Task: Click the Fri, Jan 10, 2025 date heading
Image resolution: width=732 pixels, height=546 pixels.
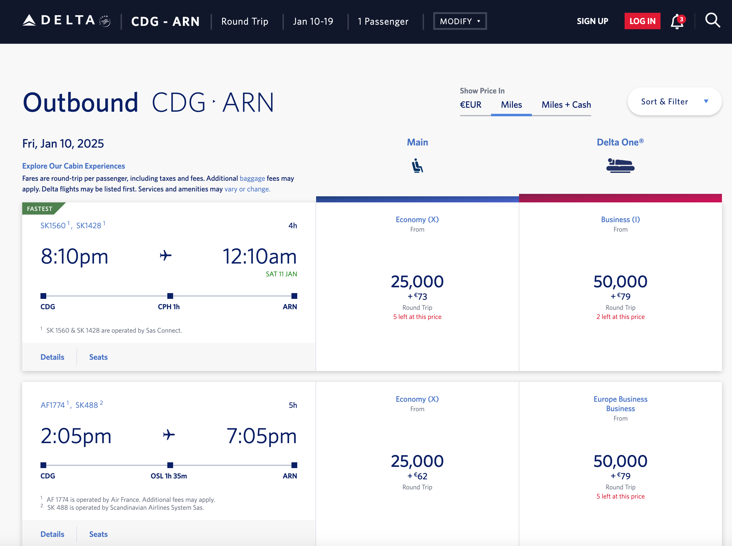Action: (63, 143)
